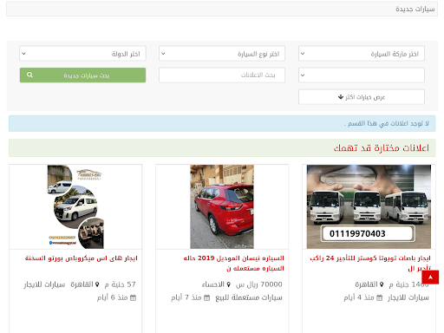This screenshot has height=333, width=444.
Task: Click the red scroll-to-top arrow icon
Action: (x=430, y=277)
